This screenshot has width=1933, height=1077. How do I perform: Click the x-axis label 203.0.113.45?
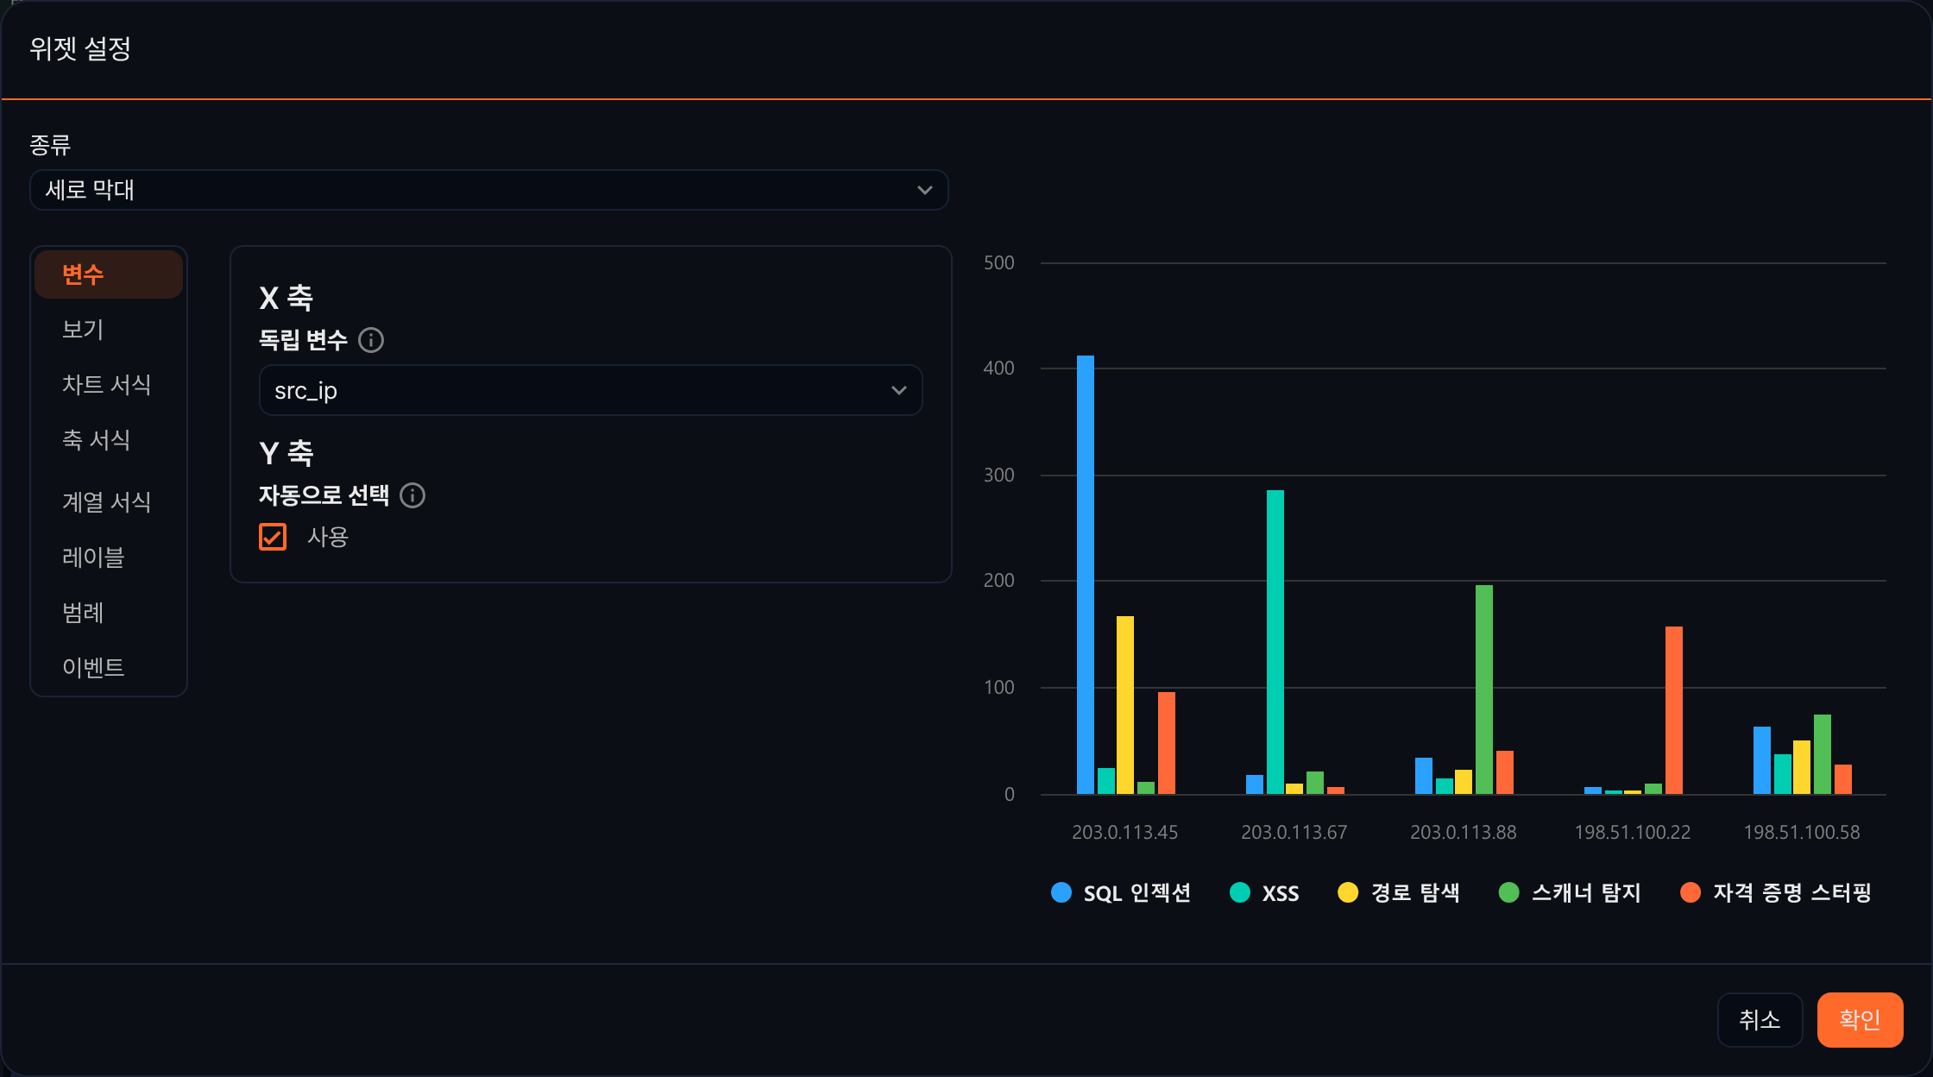1125,832
